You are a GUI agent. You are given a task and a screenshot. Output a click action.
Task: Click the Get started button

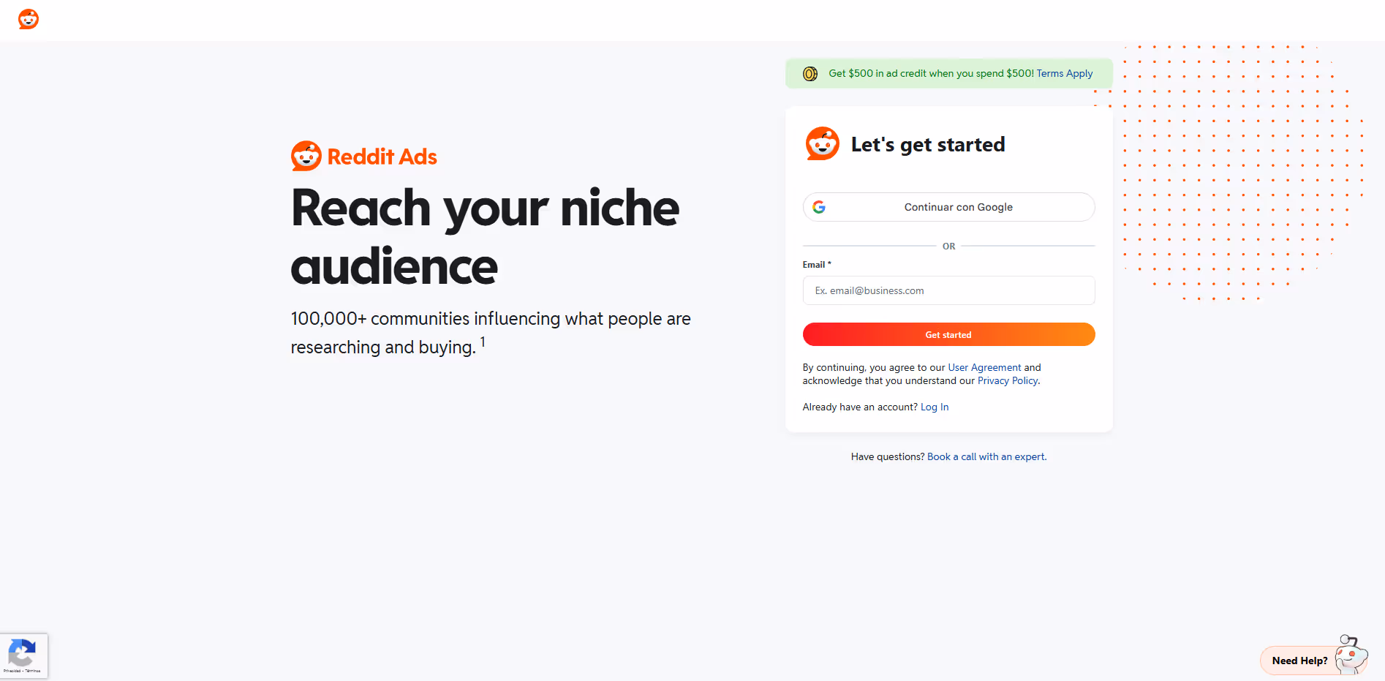pyautogui.click(x=948, y=334)
